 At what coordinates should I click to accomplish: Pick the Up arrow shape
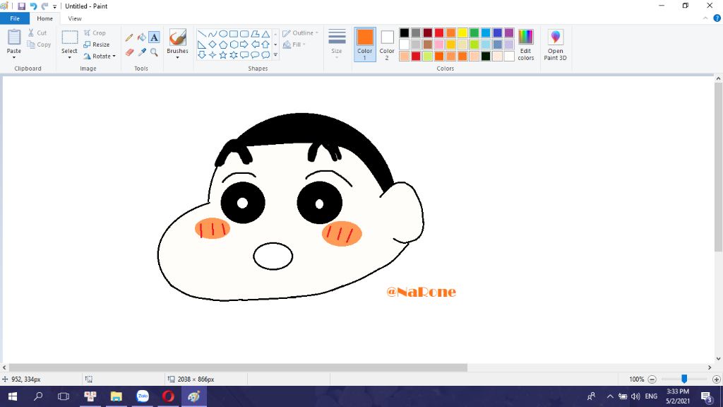265,45
